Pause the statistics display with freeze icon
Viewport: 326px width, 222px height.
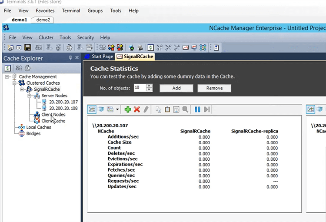[x=197, y=109]
